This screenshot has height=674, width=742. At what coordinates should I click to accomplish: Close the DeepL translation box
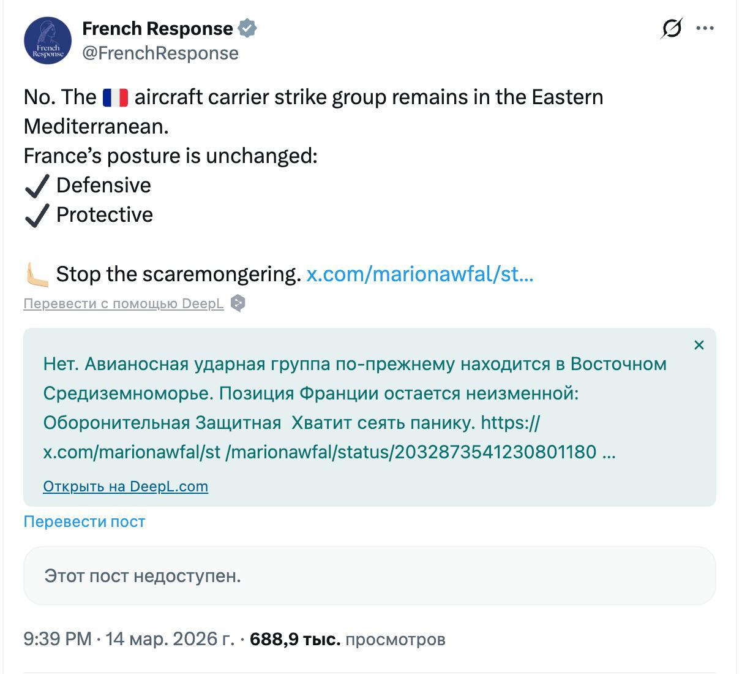[699, 345]
